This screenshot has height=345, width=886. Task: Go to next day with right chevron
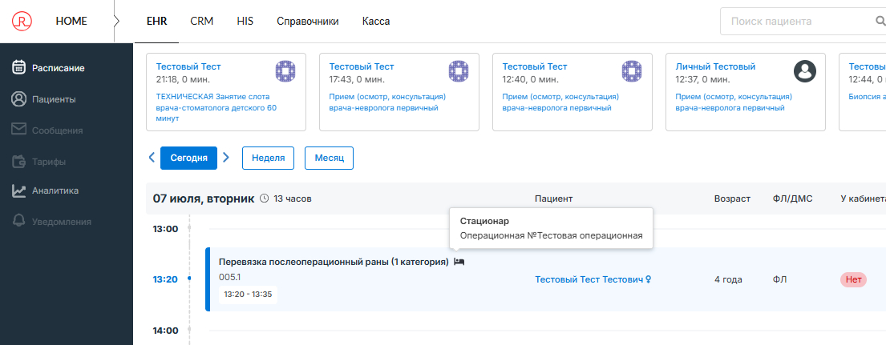226,157
